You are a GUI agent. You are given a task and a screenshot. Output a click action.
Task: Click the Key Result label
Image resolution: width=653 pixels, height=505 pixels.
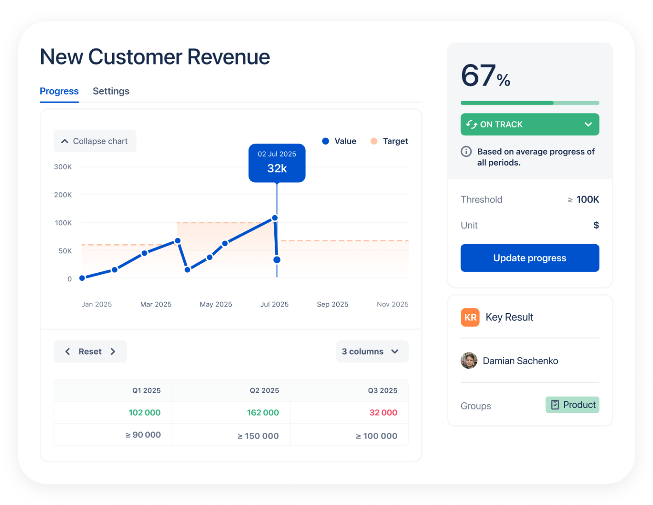click(509, 317)
